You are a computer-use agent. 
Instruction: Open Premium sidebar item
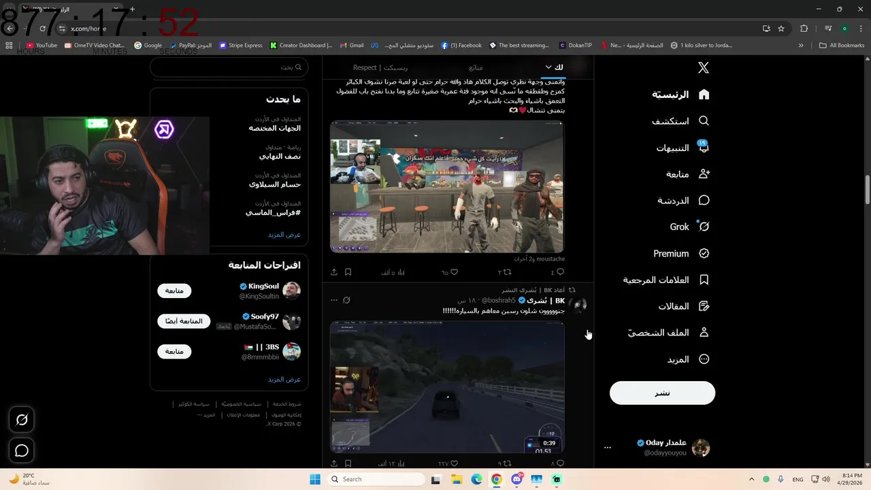(682, 253)
